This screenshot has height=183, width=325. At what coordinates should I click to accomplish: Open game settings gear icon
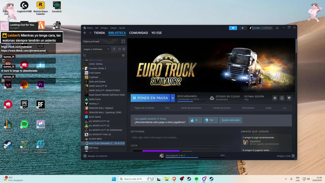point(275,98)
